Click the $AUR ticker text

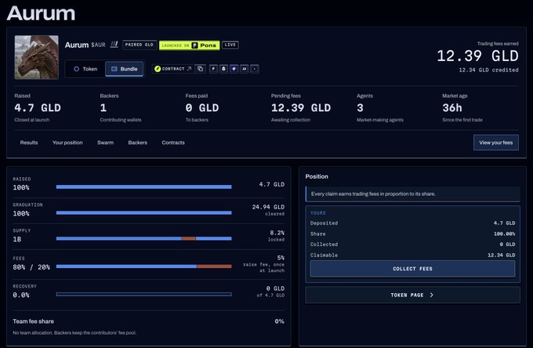98,45
